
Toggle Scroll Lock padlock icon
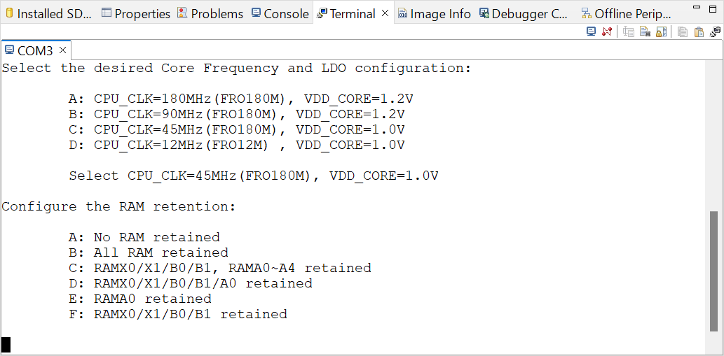point(661,31)
